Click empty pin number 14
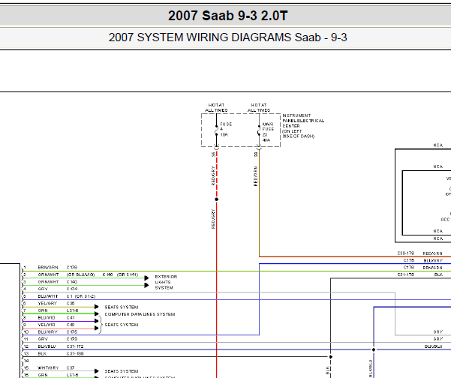The width and height of the screenshot is (451, 378). pos(26,361)
